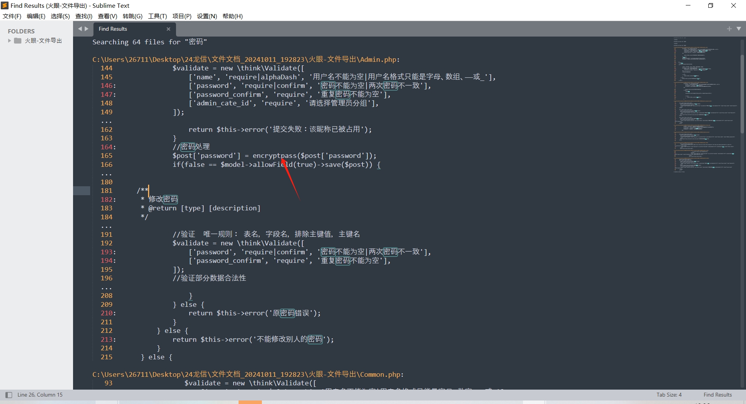Expand the 火眼-文件导出 folder arrow
Image resolution: width=746 pixels, height=404 pixels.
click(x=9, y=41)
